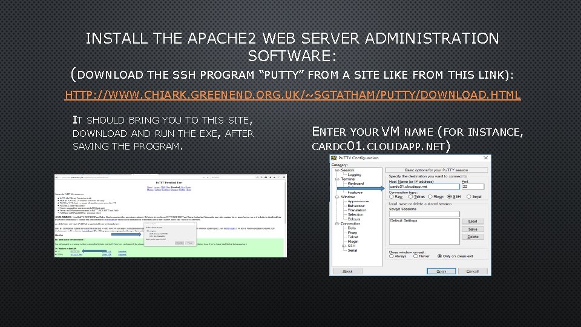This screenshot has height=327, width=581.
Task: Select Only on clean exit option
Action: tap(439, 256)
